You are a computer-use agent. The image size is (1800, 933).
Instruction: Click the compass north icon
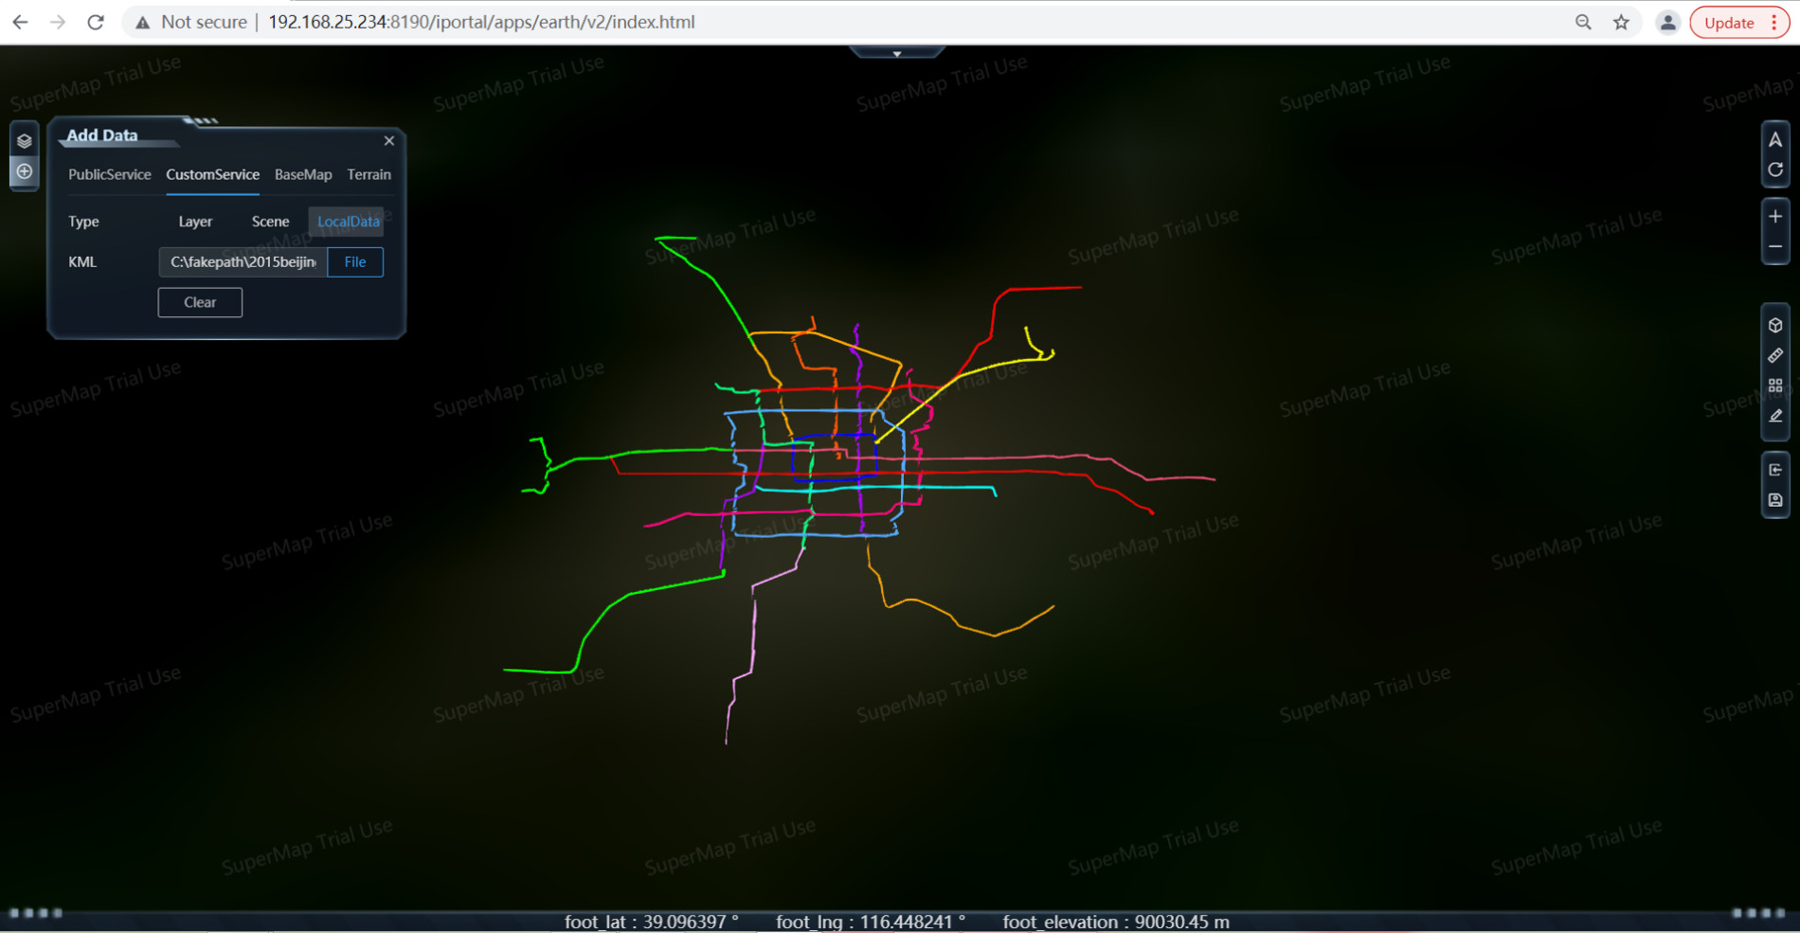pos(1775,140)
